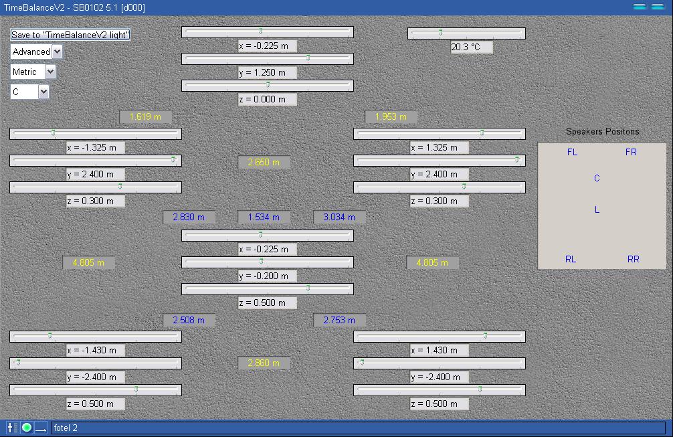Adjust the slider above x = -1.430 m
Image resolution: width=673 pixels, height=437 pixels.
coord(95,337)
